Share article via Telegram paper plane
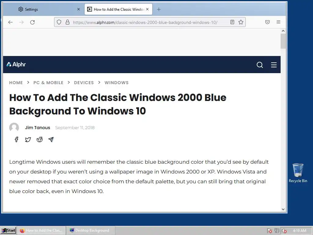313x235 pixels. pos(51,139)
